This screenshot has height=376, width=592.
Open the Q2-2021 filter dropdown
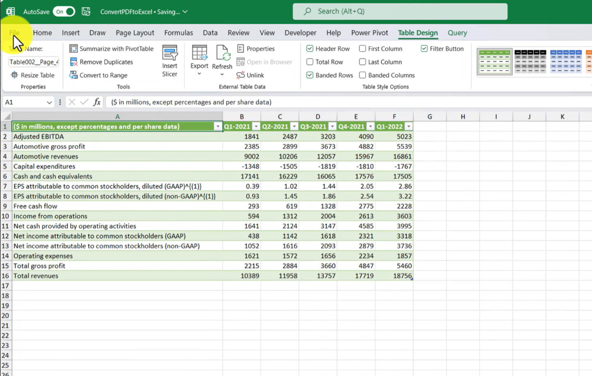coord(294,126)
